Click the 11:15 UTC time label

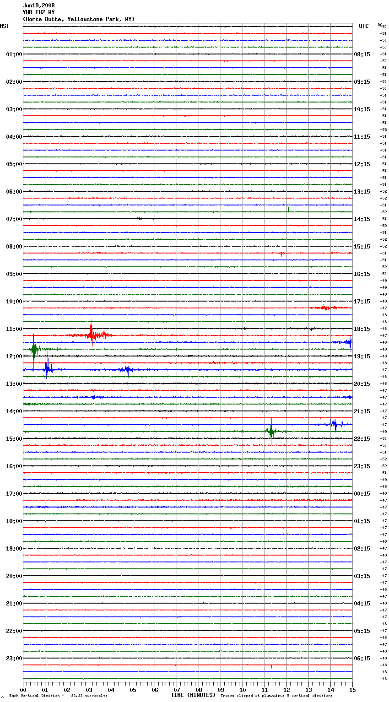pos(362,137)
